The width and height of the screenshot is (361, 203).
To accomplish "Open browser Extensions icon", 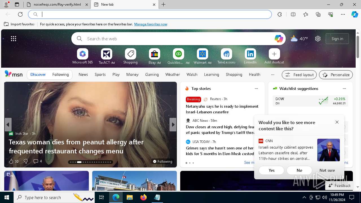I will 279,14.
